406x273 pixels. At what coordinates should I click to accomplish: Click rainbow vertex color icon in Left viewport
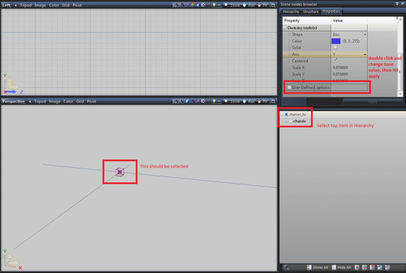click(x=193, y=5)
